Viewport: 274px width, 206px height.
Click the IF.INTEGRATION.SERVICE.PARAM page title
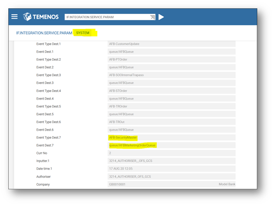pos(43,33)
